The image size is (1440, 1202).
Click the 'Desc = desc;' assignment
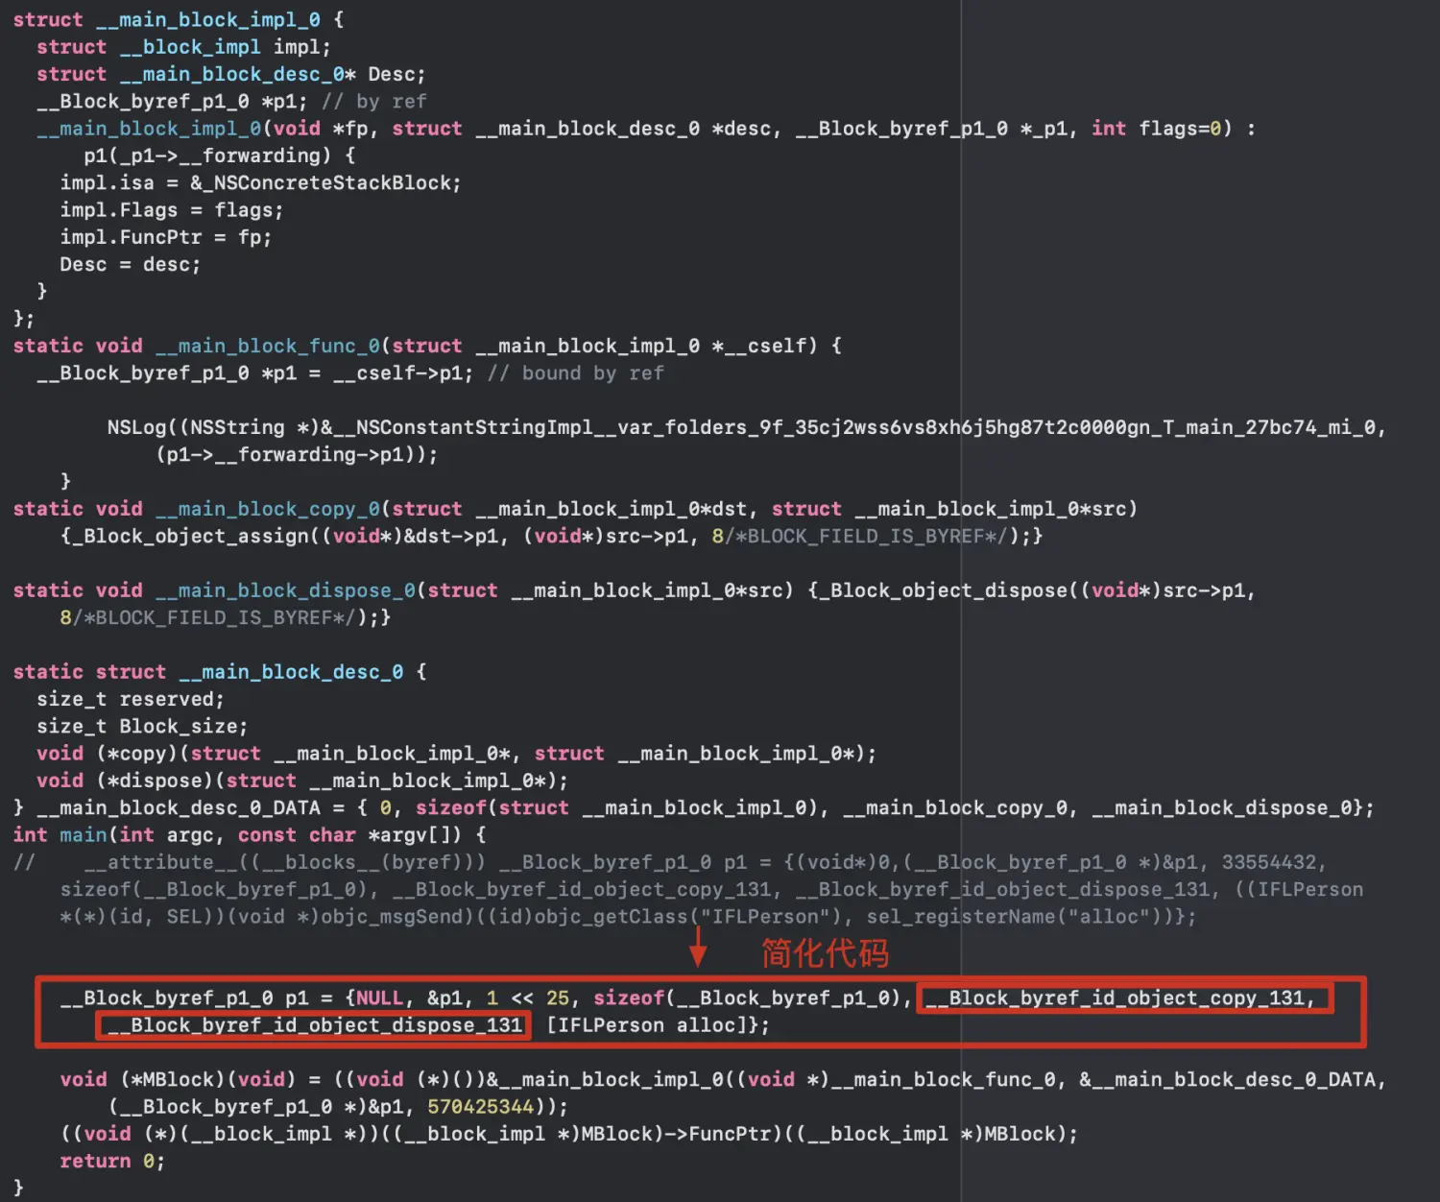(x=130, y=265)
